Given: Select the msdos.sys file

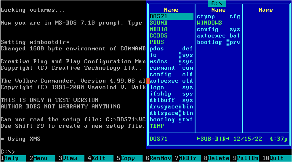Looking at the screenshot, I should (x=171, y=62).
